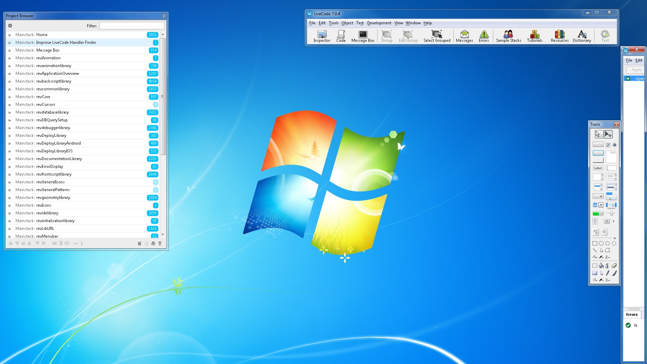This screenshot has height=364, width=647.
Task: Open the Development menu
Action: (x=379, y=23)
